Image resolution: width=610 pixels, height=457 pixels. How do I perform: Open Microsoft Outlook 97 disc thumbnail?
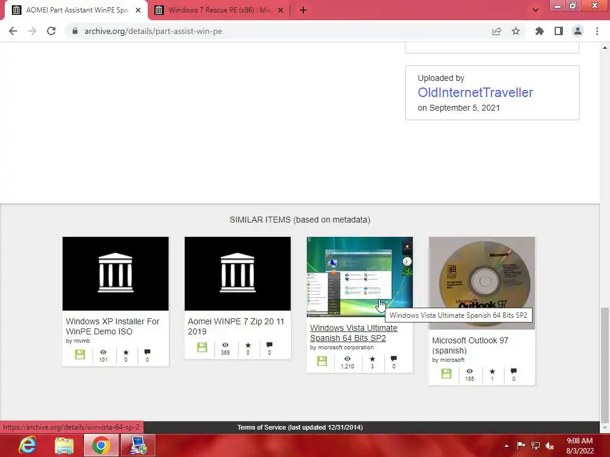pyautogui.click(x=481, y=283)
